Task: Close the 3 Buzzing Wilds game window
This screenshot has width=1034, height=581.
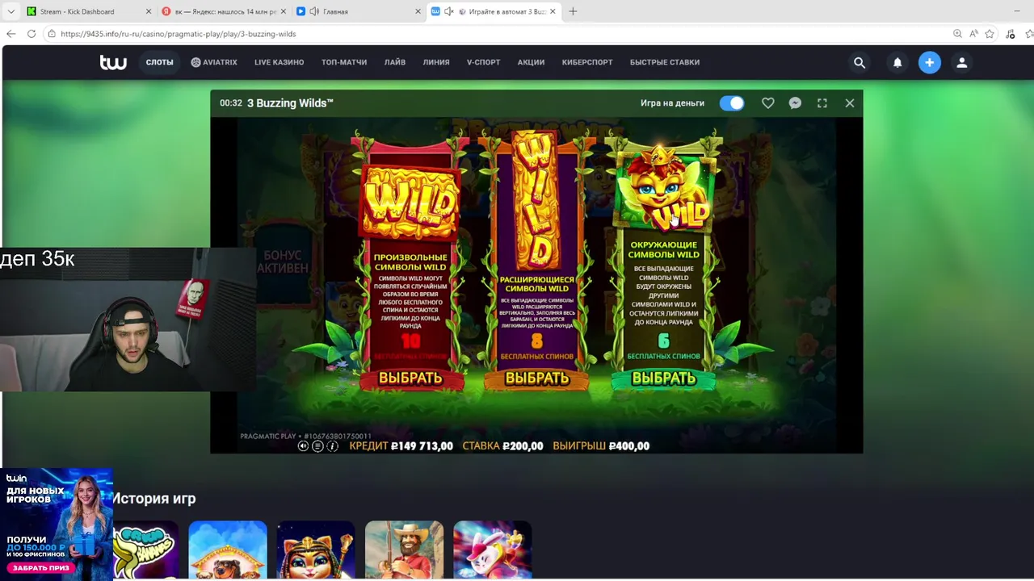Action: pos(850,103)
